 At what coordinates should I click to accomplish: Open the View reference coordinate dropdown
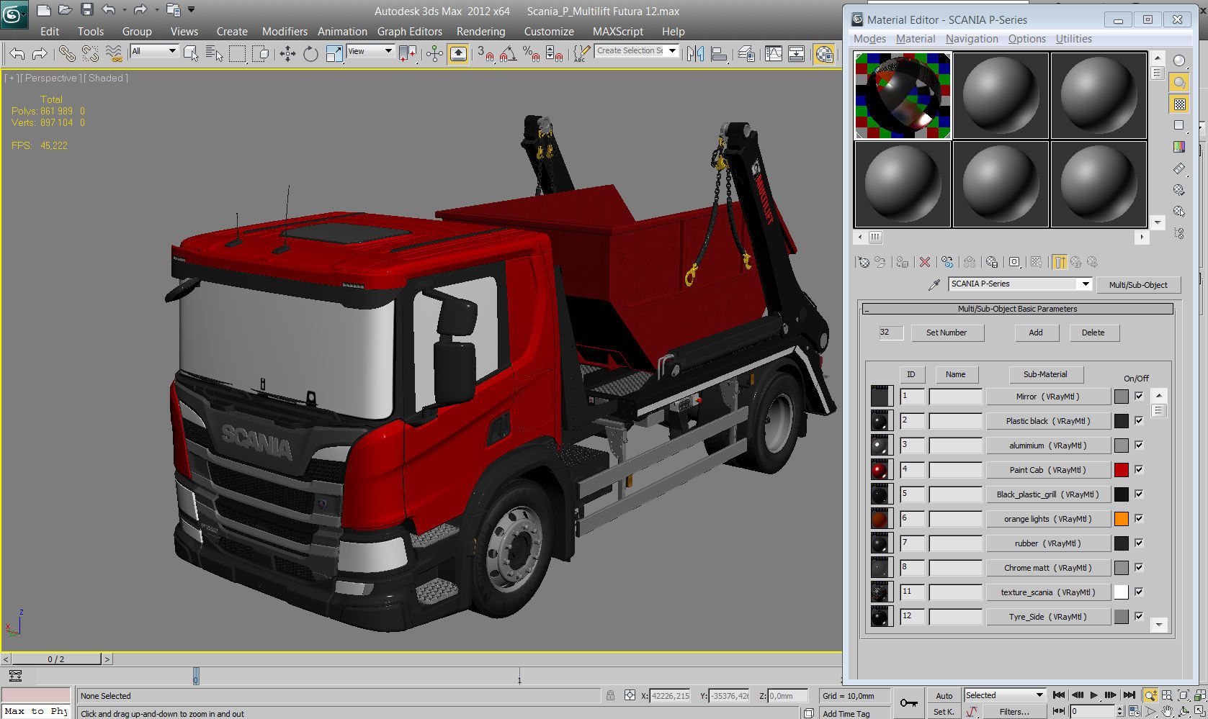pyautogui.click(x=370, y=51)
